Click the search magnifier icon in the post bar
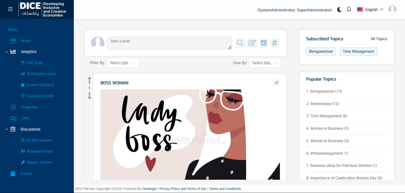 (x=240, y=43)
